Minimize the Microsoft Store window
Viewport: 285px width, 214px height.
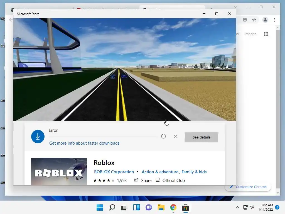[x=204, y=14]
